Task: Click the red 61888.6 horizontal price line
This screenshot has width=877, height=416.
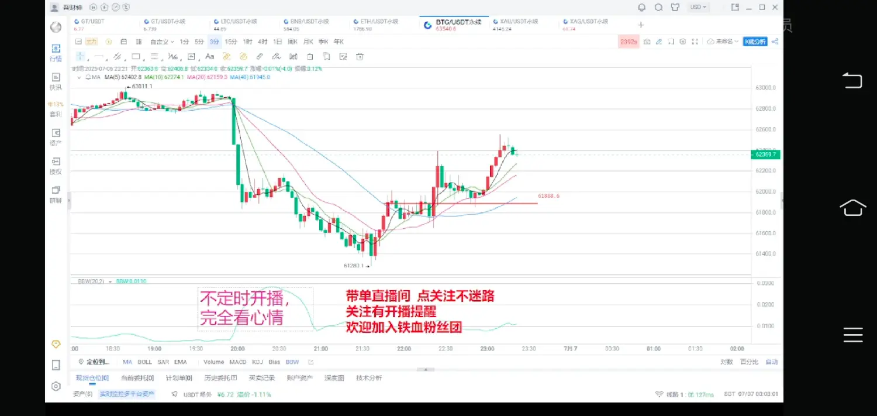Action: point(461,203)
